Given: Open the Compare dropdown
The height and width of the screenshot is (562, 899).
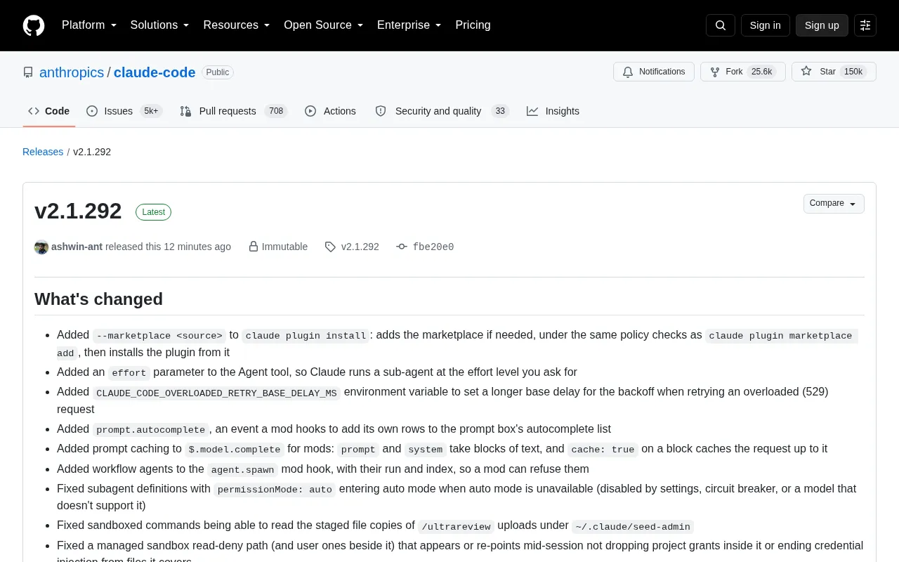Looking at the screenshot, I should (x=834, y=204).
